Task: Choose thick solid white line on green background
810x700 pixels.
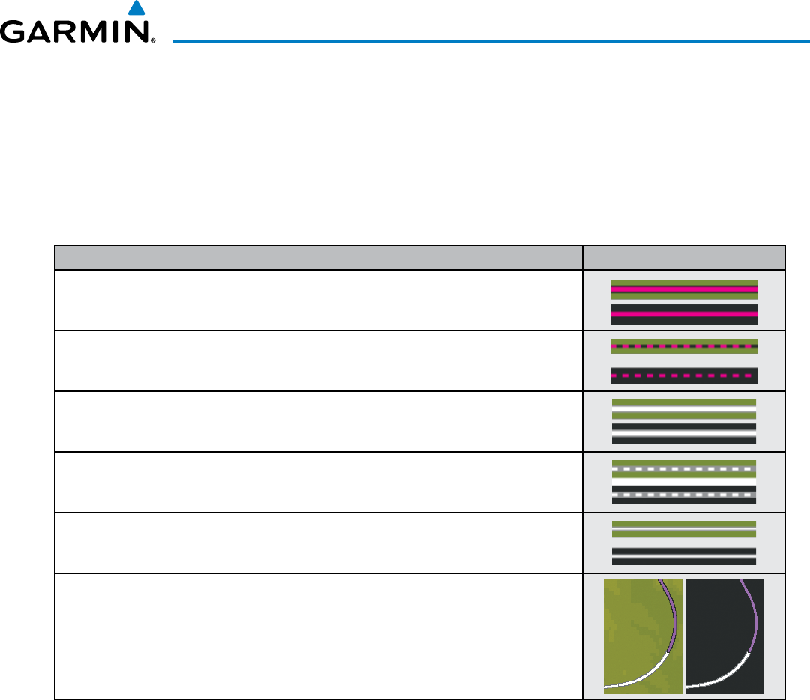Action: 683,409
